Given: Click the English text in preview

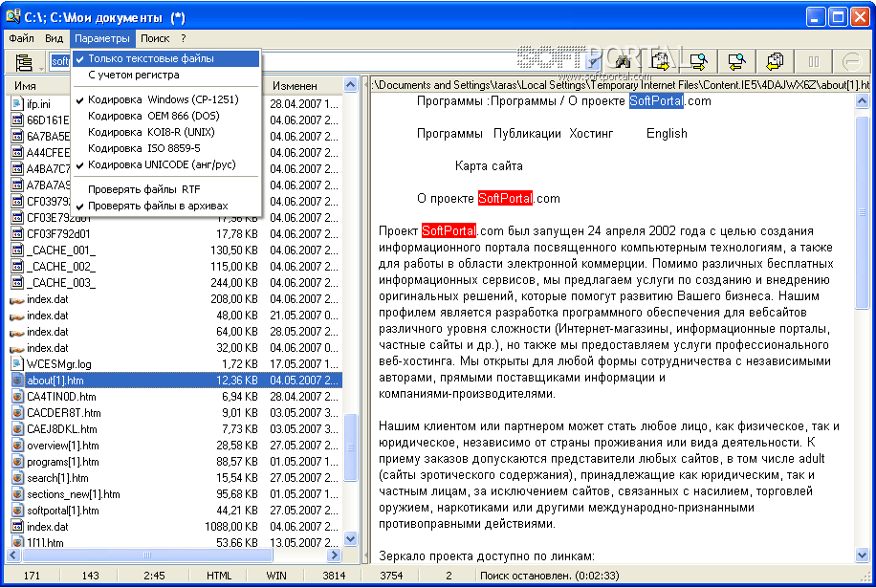Looking at the screenshot, I should click(x=667, y=134).
